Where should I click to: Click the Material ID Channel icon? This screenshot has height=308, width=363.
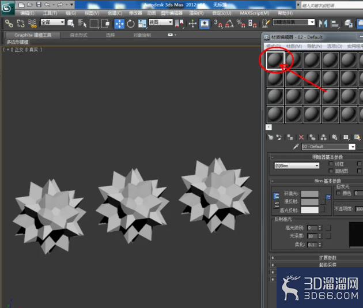[x=346, y=137]
